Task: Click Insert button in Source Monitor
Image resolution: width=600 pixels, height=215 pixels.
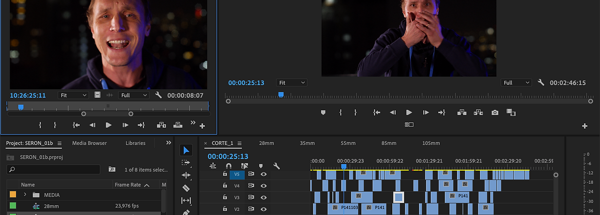Action: click(161, 125)
